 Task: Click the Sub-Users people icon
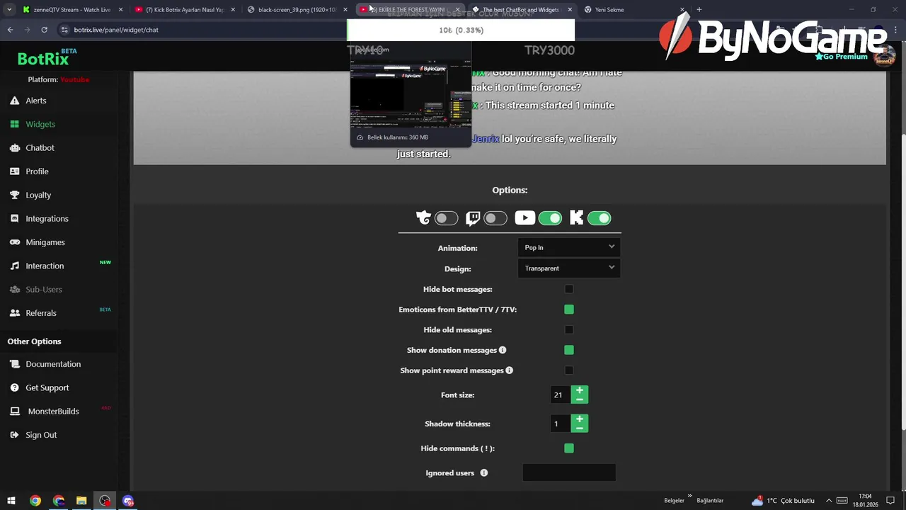pos(14,289)
